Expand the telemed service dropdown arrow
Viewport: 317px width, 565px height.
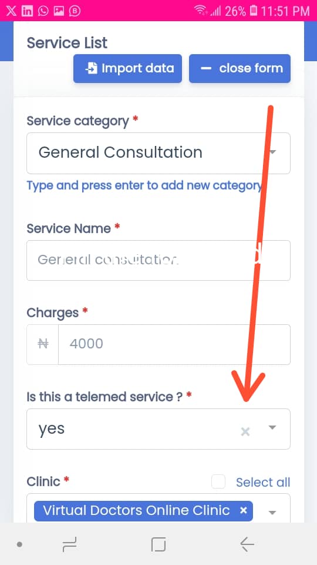pos(272,428)
